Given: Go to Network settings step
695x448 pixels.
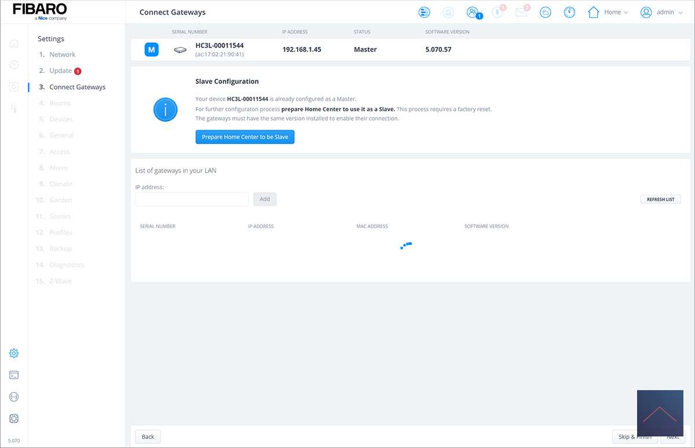Looking at the screenshot, I should pyautogui.click(x=62, y=54).
